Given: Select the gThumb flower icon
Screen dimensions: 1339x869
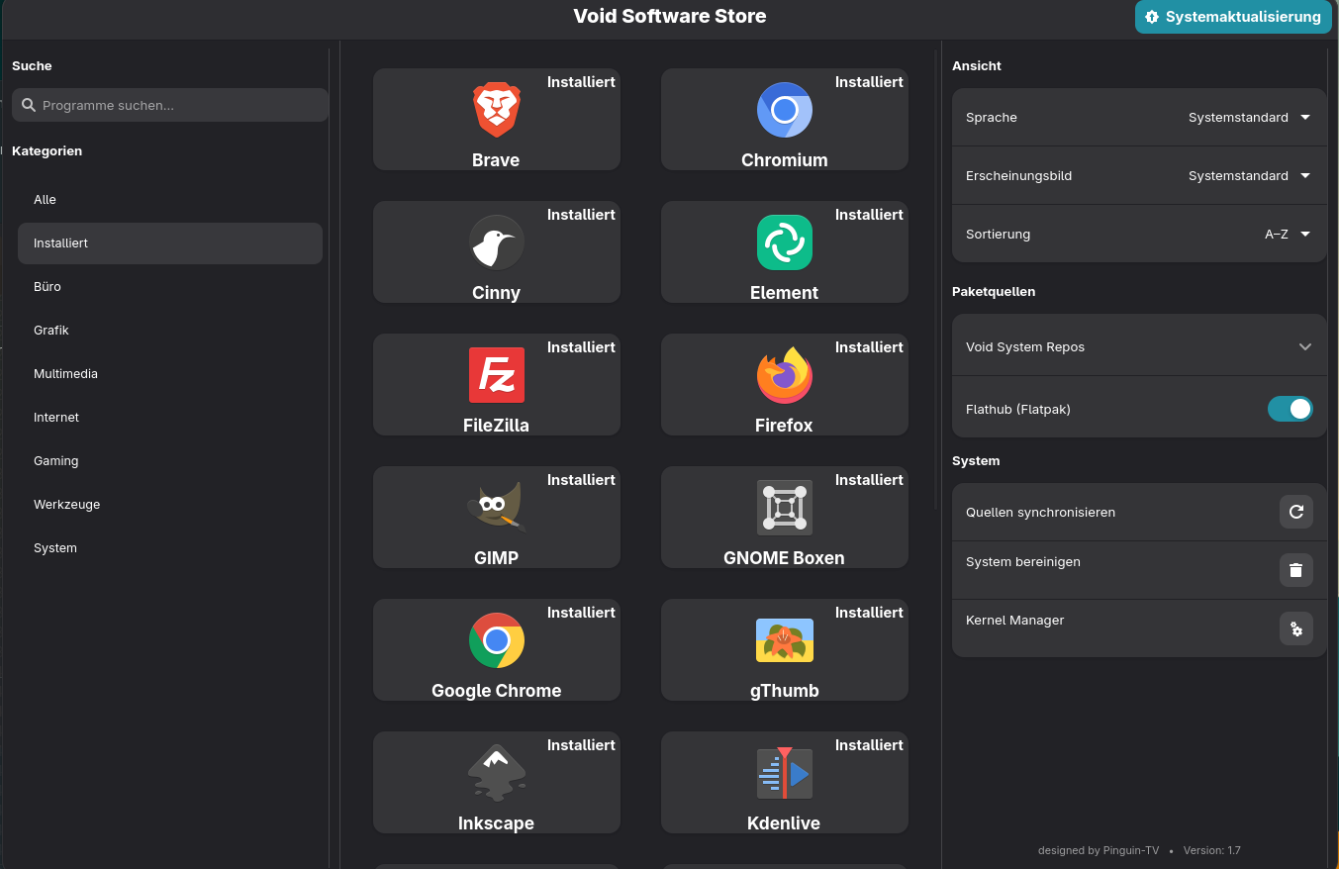Looking at the screenshot, I should pos(785,640).
